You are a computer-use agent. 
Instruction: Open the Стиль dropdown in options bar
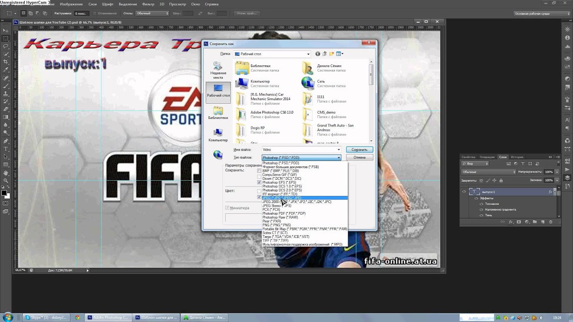[151, 13]
